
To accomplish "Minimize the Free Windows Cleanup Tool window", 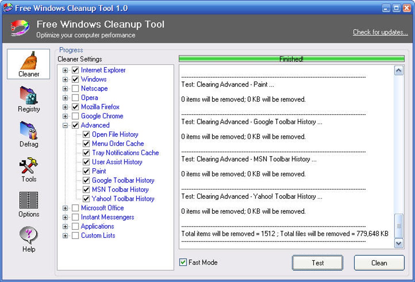I will 386,8.
